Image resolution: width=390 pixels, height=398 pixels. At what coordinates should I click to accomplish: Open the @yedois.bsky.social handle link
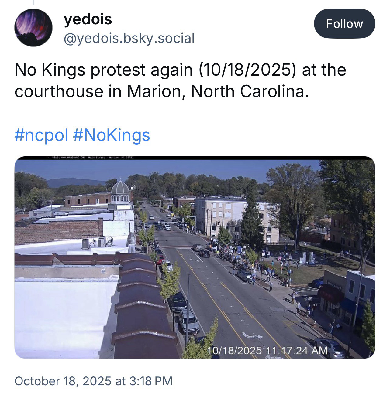(x=129, y=38)
